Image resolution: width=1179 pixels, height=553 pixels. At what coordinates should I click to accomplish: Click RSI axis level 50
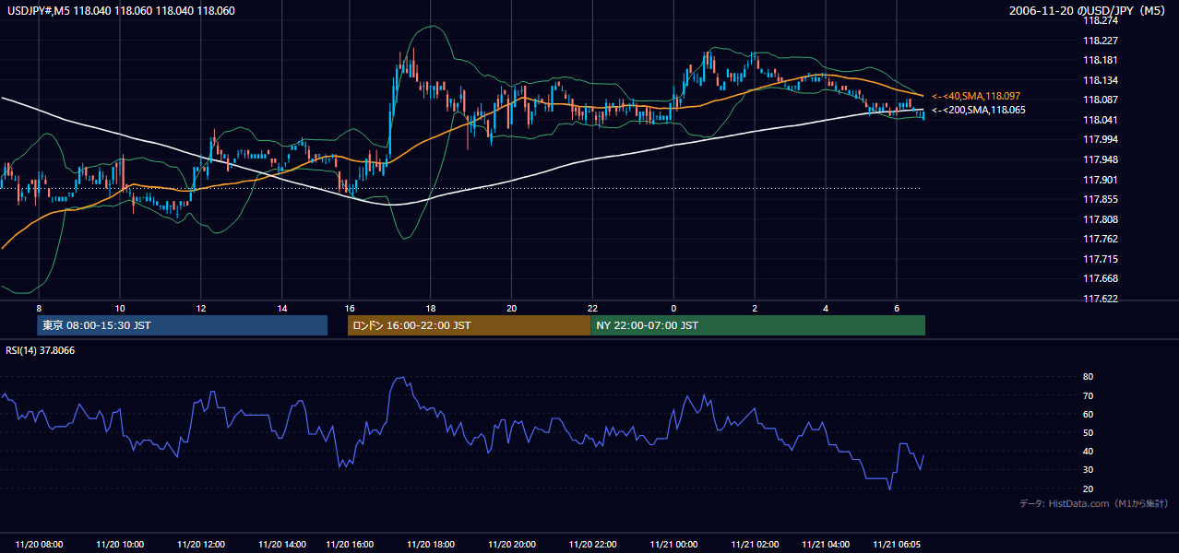point(1089,432)
